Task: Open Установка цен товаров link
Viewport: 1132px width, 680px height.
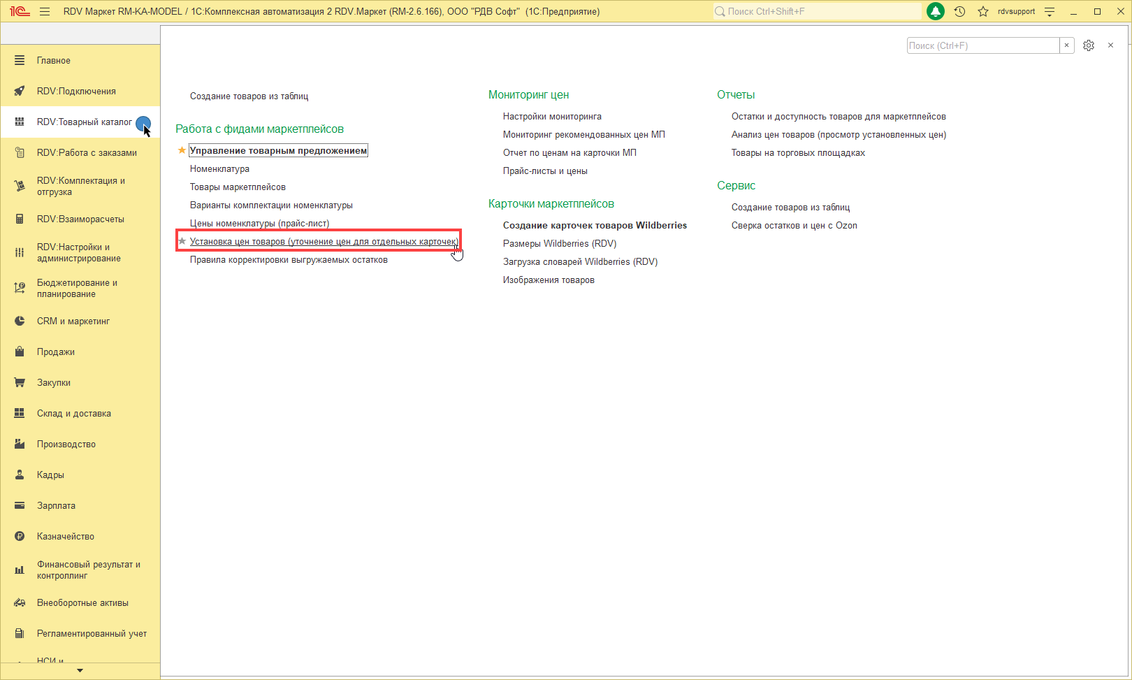Action: click(324, 241)
